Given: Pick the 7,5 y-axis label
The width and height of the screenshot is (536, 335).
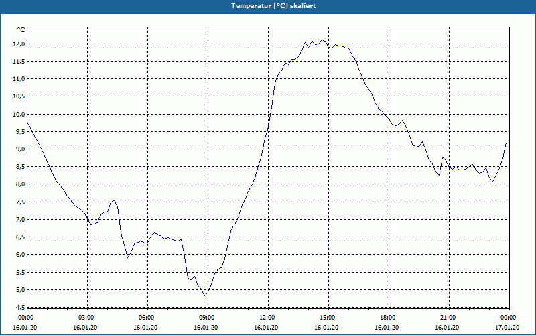Looking at the screenshot, I should [21, 202].
